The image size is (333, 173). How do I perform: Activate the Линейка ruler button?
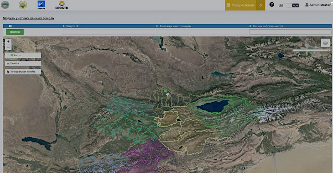[x=23, y=63]
